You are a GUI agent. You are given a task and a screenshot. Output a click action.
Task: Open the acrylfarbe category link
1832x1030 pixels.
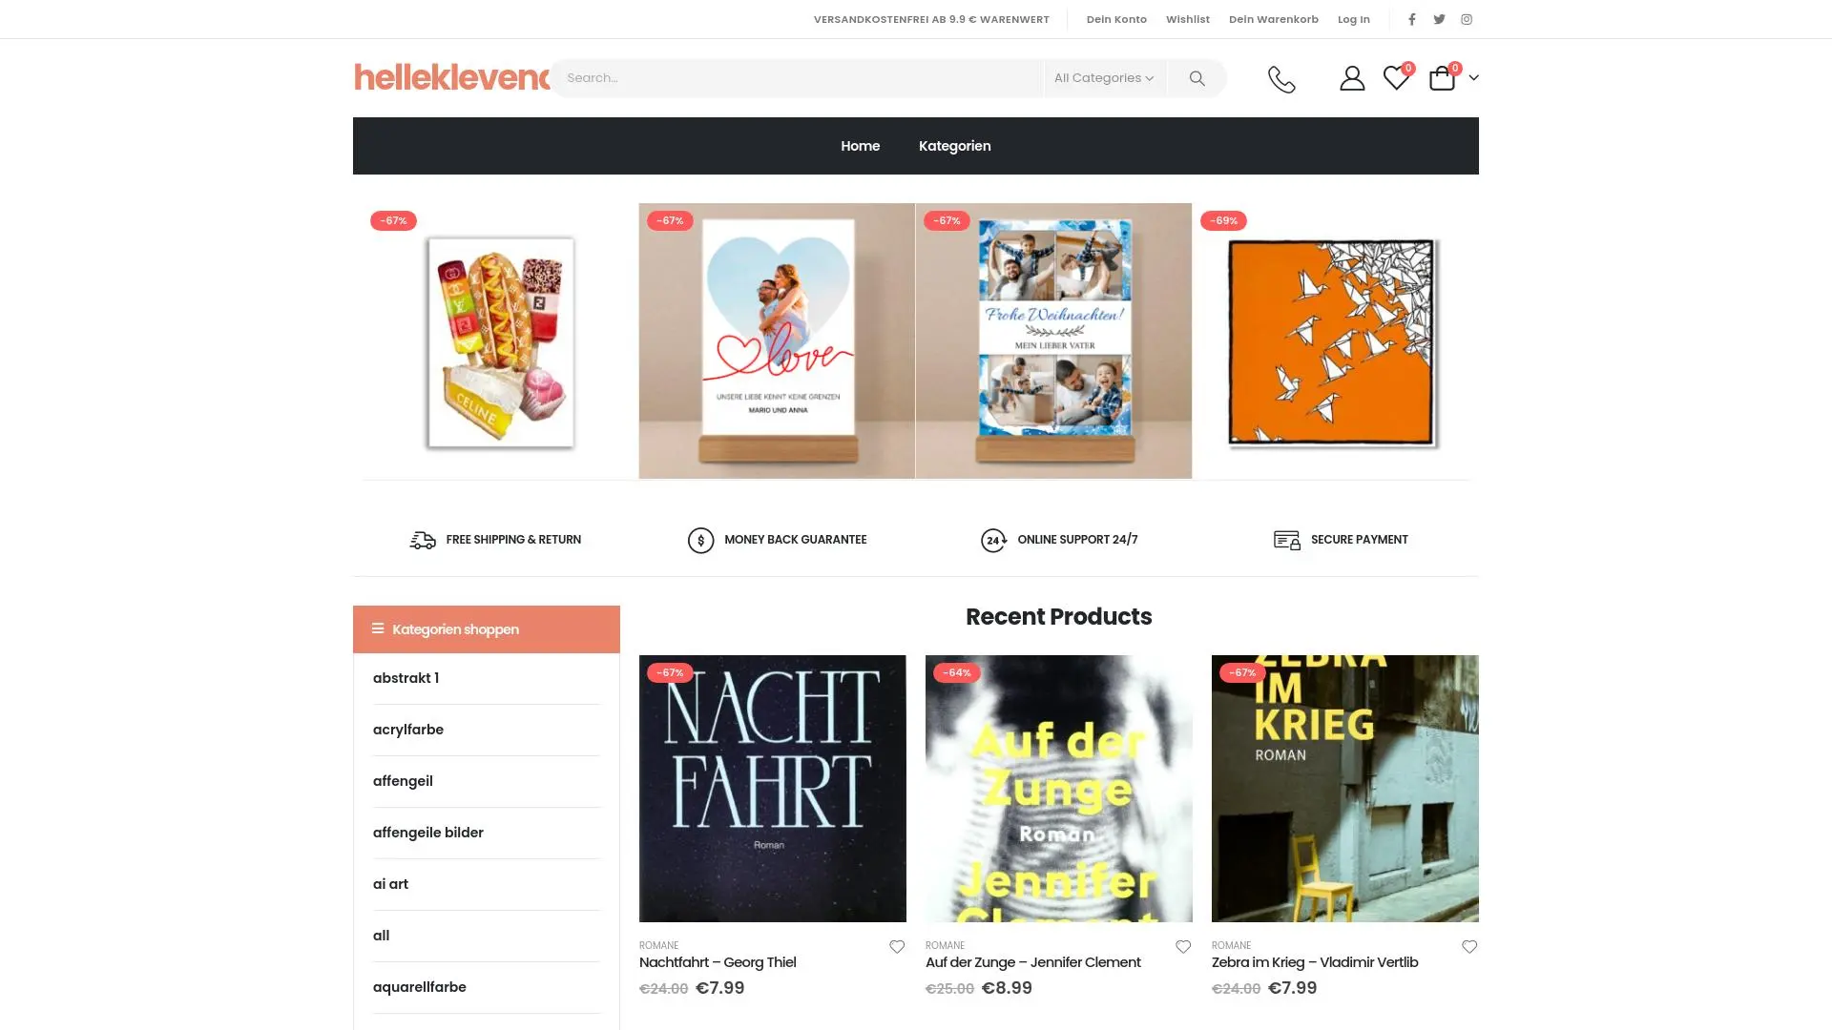click(x=408, y=730)
